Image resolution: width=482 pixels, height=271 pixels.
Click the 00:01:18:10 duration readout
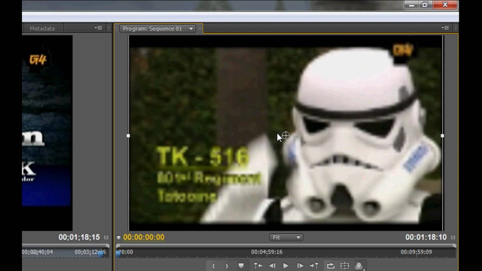pyautogui.click(x=426, y=237)
